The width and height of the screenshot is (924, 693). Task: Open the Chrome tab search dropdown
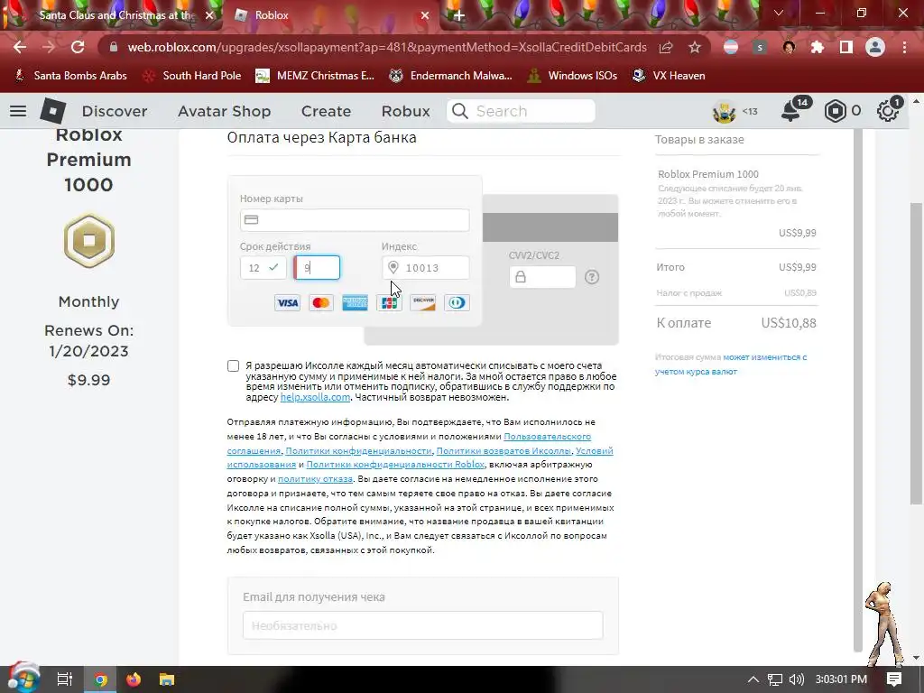click(779, 13)
